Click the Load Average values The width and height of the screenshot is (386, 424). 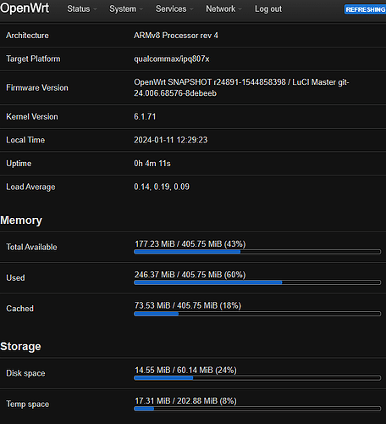click(x=162, y=187)
